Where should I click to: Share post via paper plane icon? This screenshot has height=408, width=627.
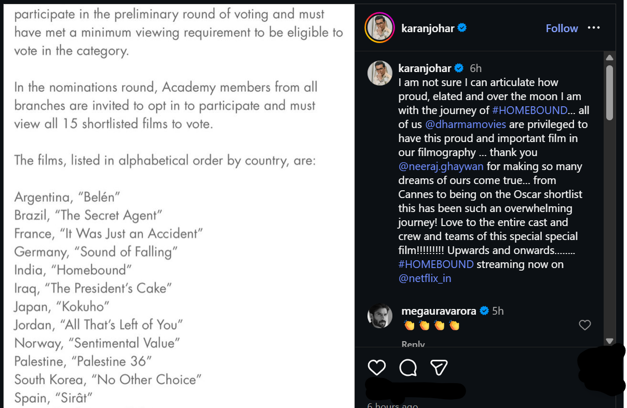pos(439,368)
